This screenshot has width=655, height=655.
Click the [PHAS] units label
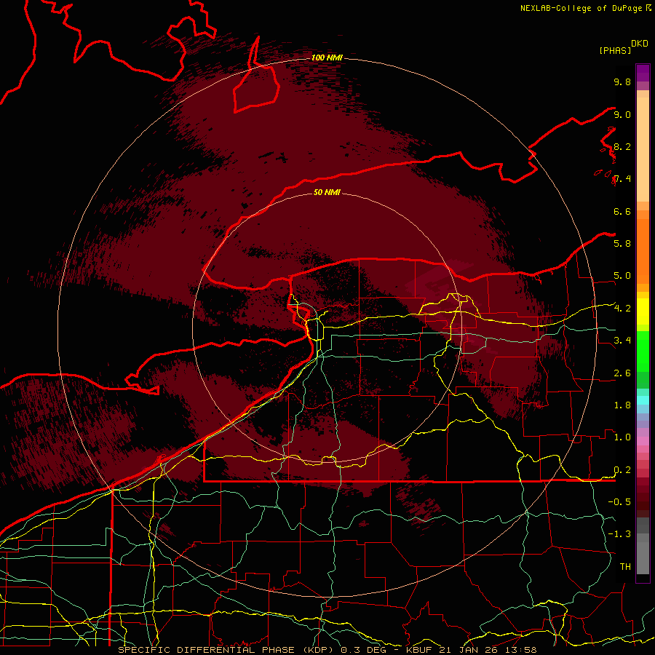coord(615,50)
